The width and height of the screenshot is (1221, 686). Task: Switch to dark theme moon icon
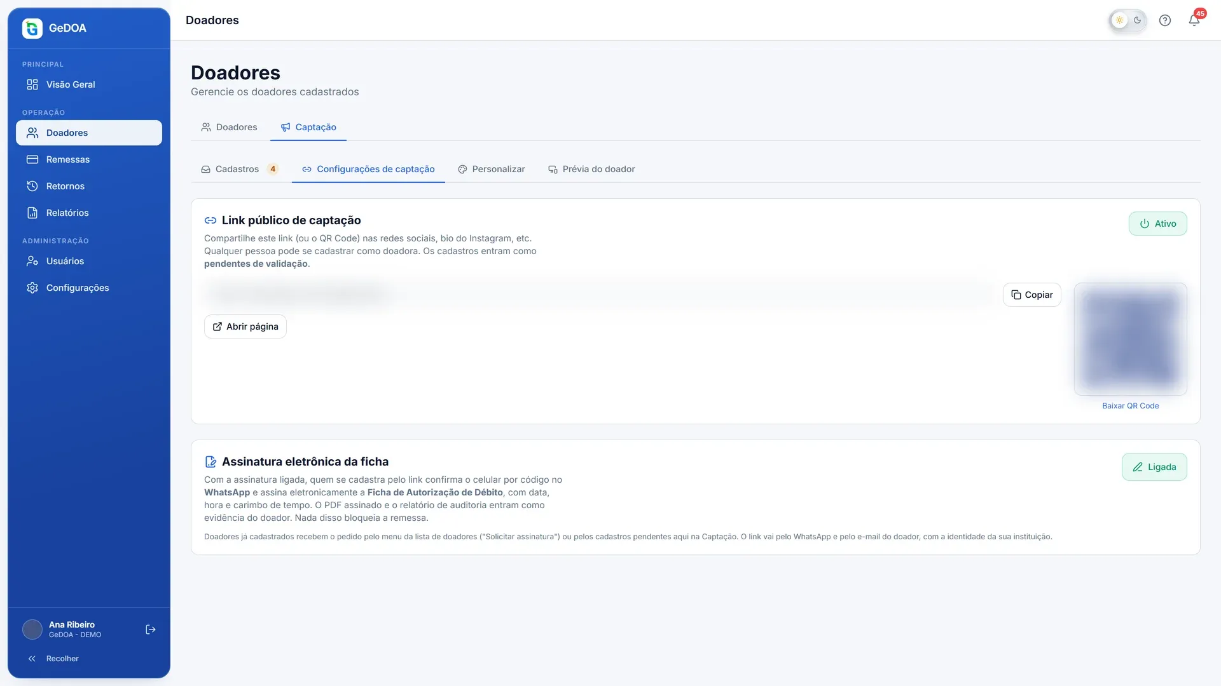coord(1138,20)
